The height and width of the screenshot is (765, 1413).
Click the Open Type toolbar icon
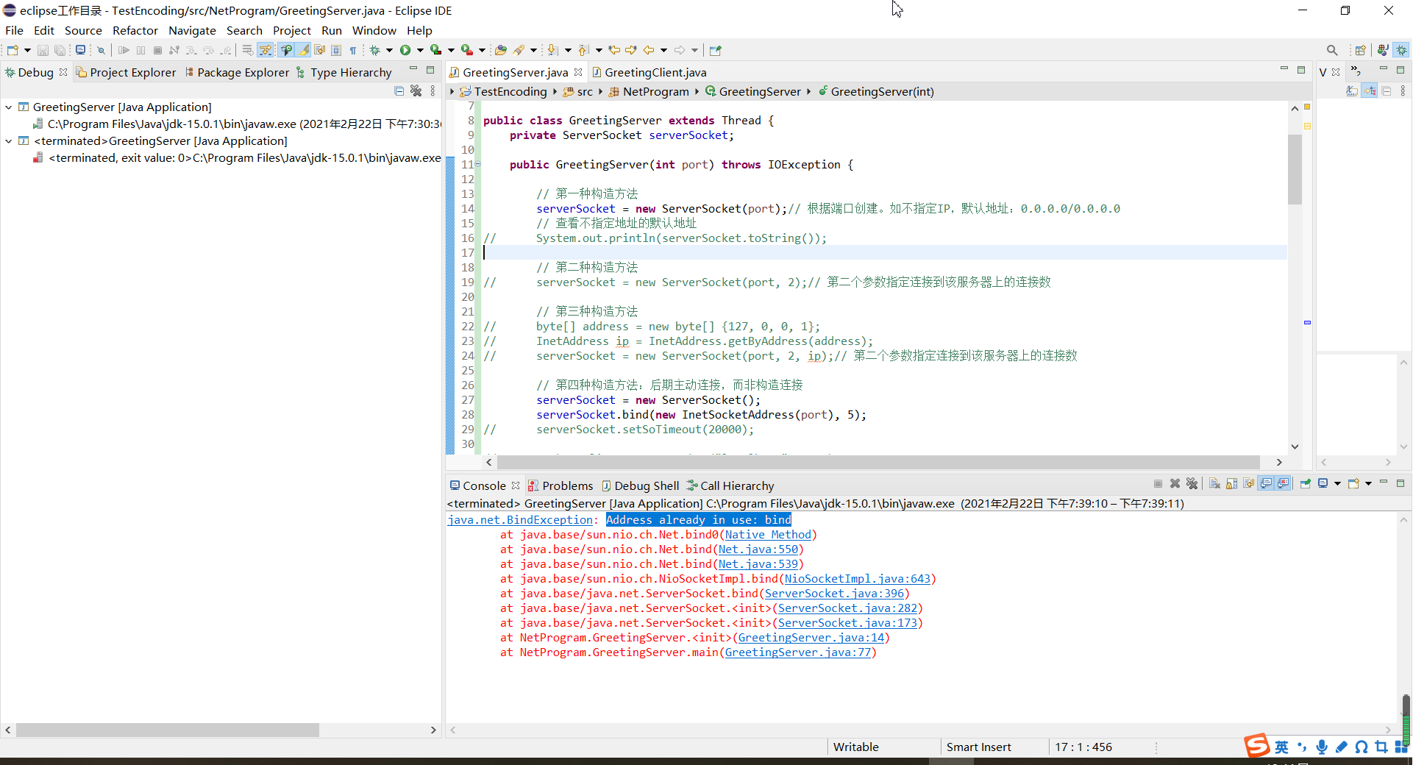pos(500,50)
